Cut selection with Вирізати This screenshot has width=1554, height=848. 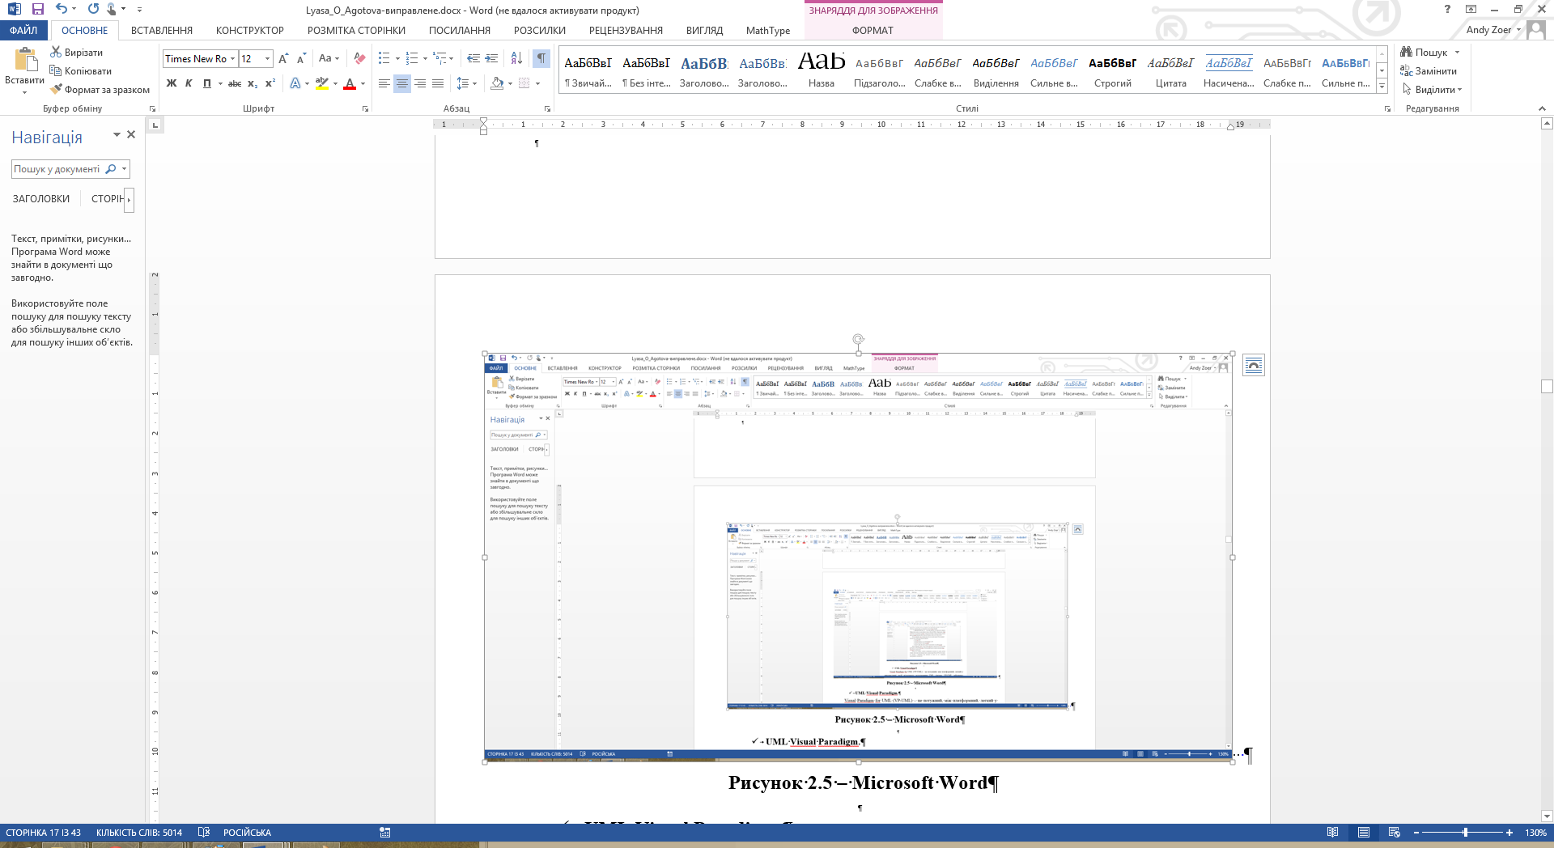tap(76, 52)
